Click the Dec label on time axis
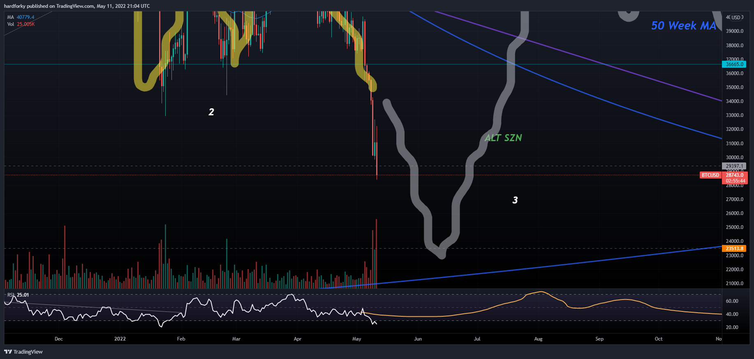Viewport: 754px width, 359px height. pyautogui.click(x=59, y=339)
